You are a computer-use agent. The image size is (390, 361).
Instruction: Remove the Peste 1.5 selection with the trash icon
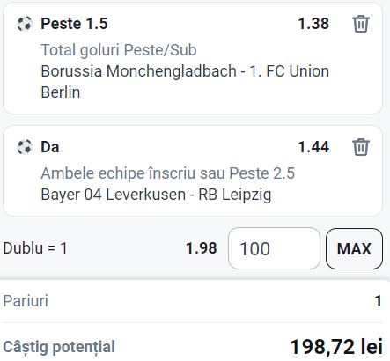point(361,24)
